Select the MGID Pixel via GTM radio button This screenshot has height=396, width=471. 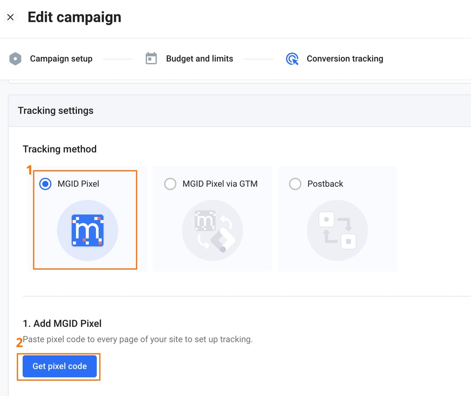170,184
